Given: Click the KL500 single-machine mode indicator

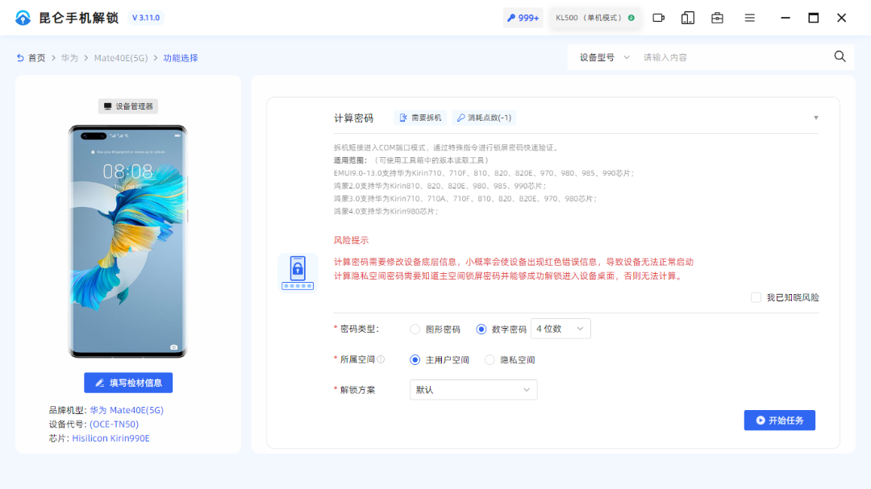Looking at the screenshot, I should point(594,18).
